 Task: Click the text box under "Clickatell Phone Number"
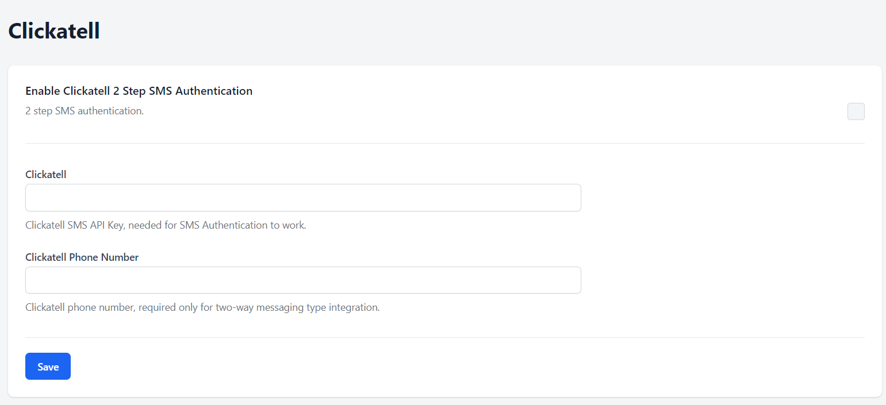[303, 280]
